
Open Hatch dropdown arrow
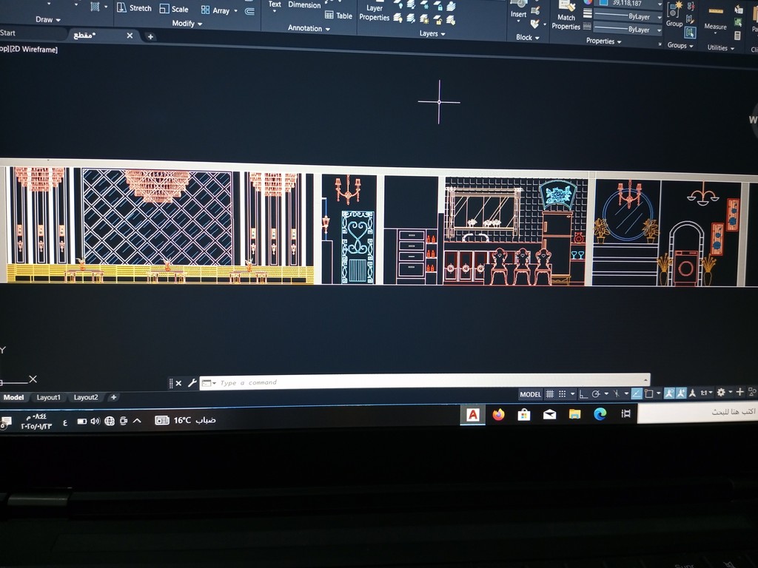(106, 7)
